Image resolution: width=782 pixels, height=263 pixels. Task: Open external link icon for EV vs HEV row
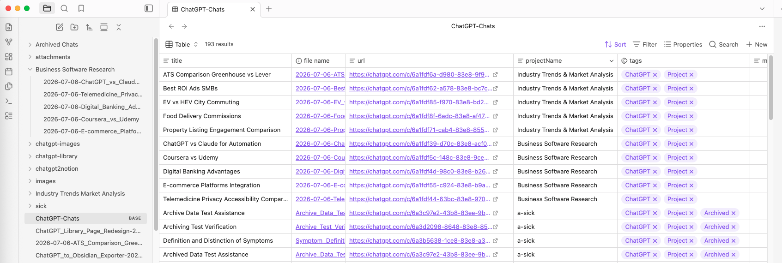(x=495, y=102)
